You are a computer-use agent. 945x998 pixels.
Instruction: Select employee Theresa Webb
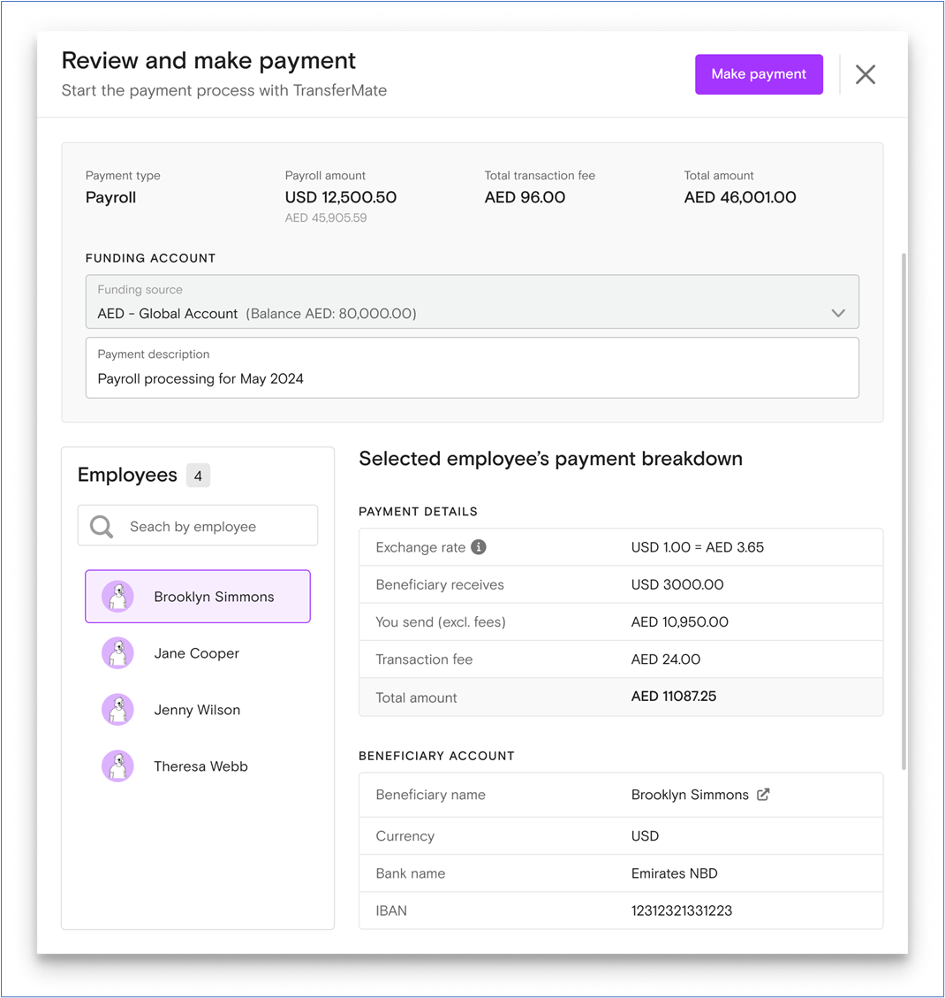(x=200, y=766)
